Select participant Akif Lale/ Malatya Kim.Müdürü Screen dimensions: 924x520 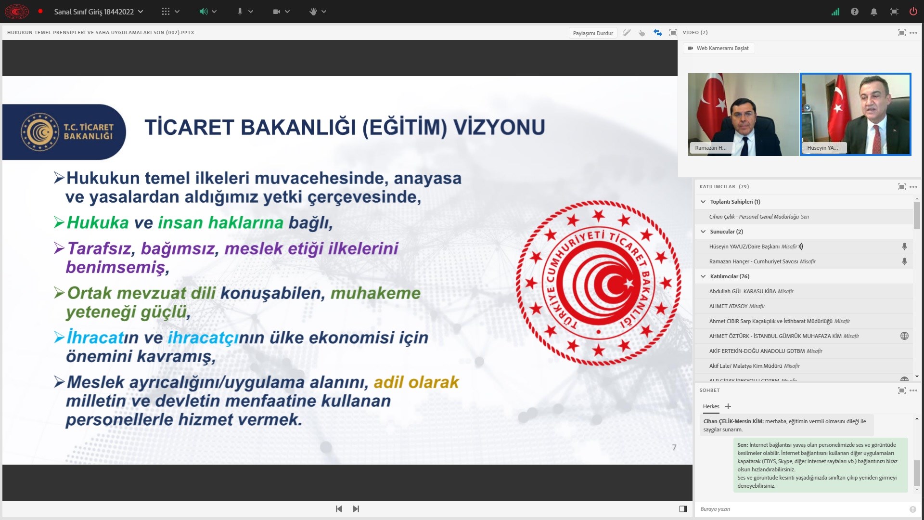click(804, 366)
